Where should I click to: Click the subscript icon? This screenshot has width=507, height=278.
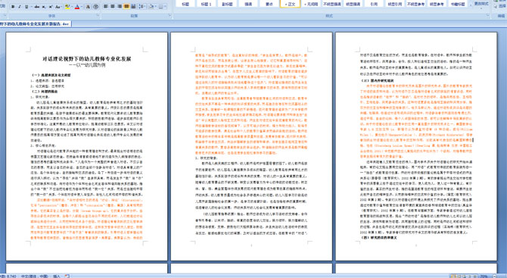[x=44, y=7]
